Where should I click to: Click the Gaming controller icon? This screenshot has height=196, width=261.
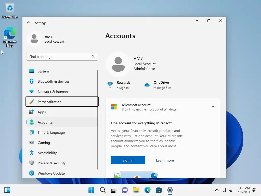coord(32,142)
